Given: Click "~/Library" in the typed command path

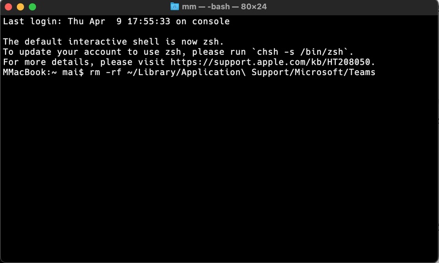Looking at the screenshot, I should [x=147, y=72].
